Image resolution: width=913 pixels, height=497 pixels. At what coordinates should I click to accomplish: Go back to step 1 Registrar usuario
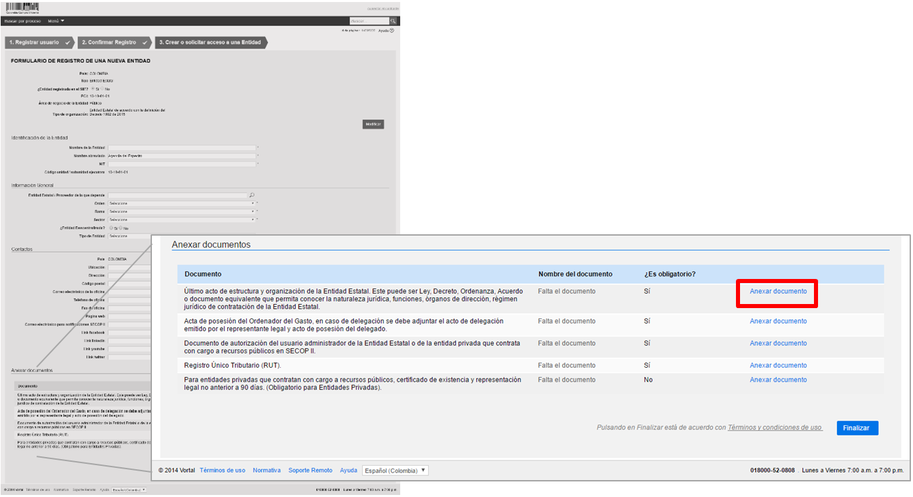(x=39, y=42)
